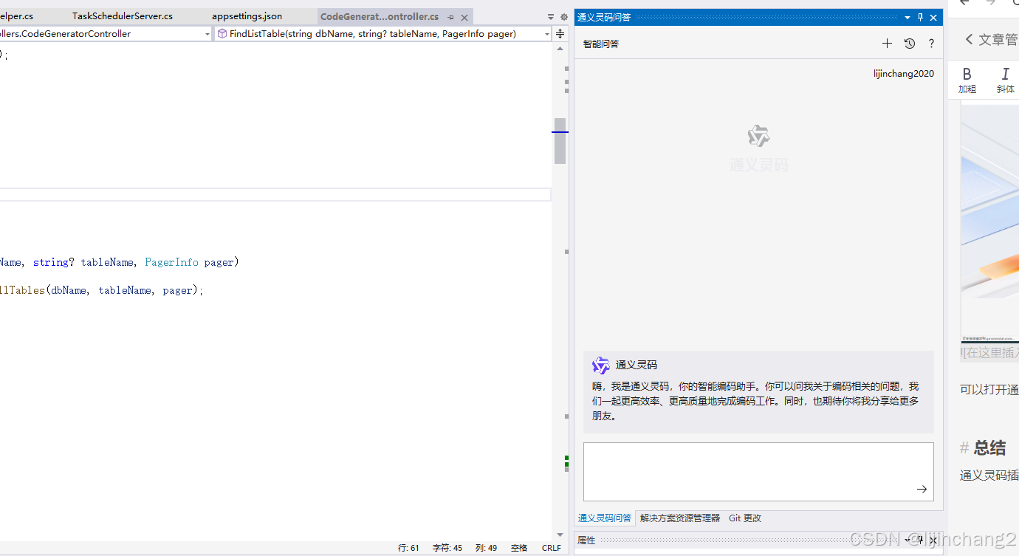Go back to 文章管理 with the chevron

pos(969,39)
